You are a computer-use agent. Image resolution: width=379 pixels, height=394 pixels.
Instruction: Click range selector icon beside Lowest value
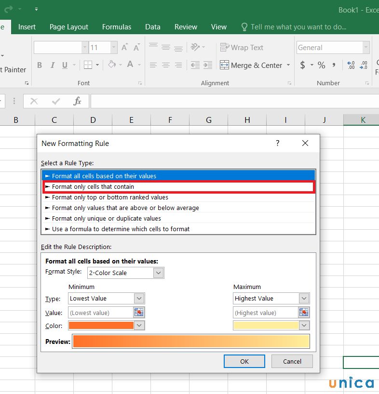pyautogui.click(x=139, y=313)
